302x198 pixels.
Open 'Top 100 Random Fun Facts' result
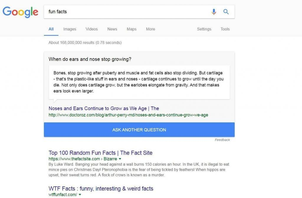tap(100, 153)
